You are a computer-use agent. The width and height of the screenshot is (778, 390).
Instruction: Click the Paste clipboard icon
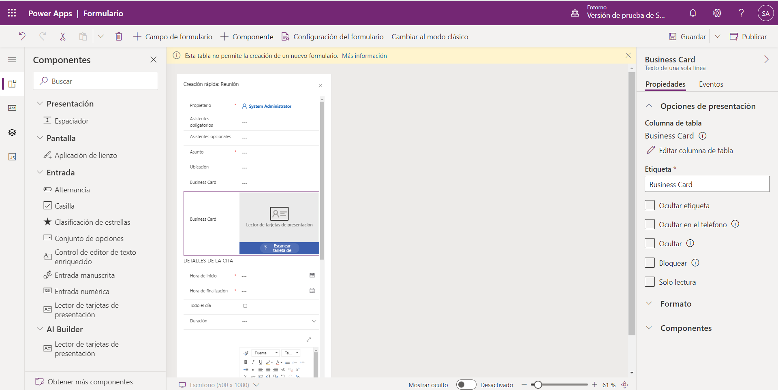83,36
